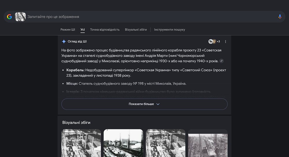Click the 'Корабель:' bullet text
Viewport: 289px width, 157px height.
click(75, 70)
